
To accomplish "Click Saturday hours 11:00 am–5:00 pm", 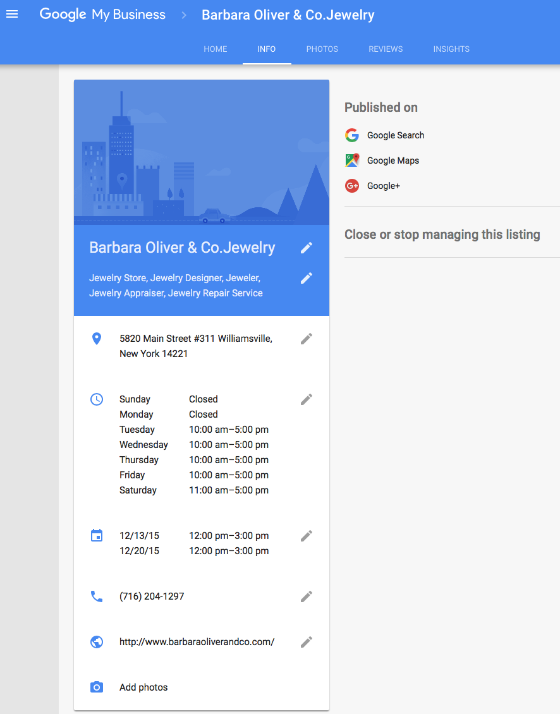I will (229, 490).
